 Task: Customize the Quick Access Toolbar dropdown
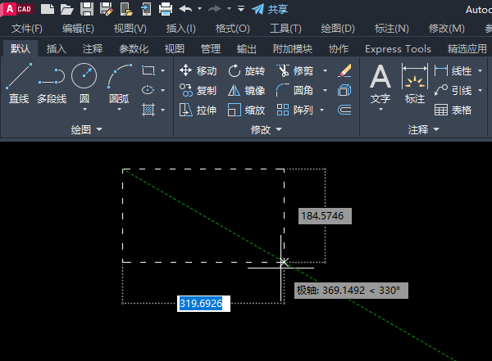click(x=240, y=8)
